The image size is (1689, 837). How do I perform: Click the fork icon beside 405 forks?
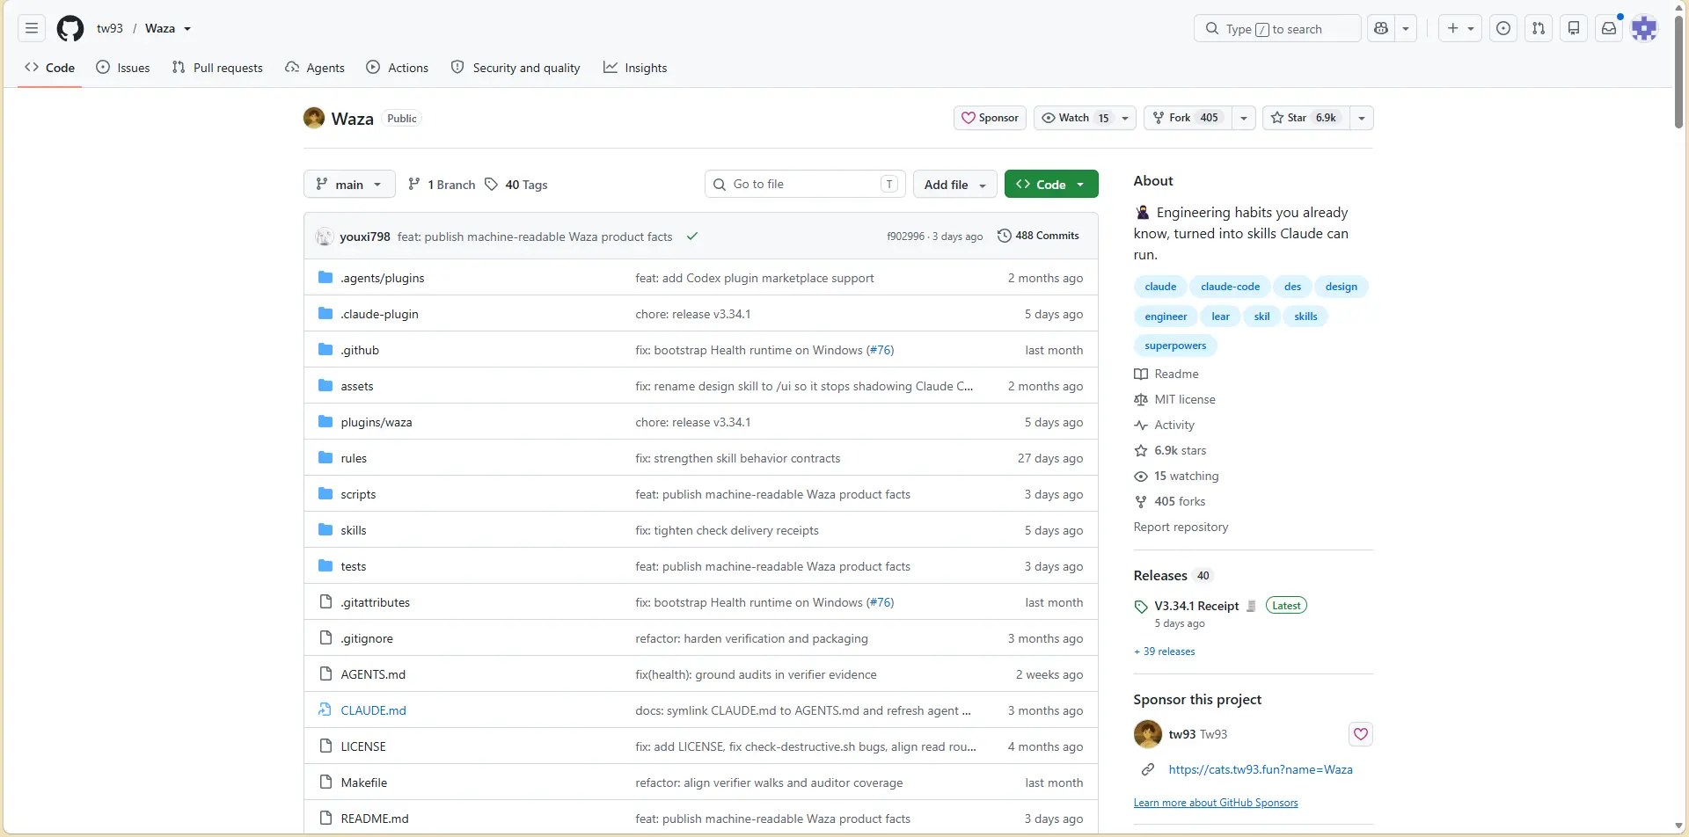tap(1141, 501)
